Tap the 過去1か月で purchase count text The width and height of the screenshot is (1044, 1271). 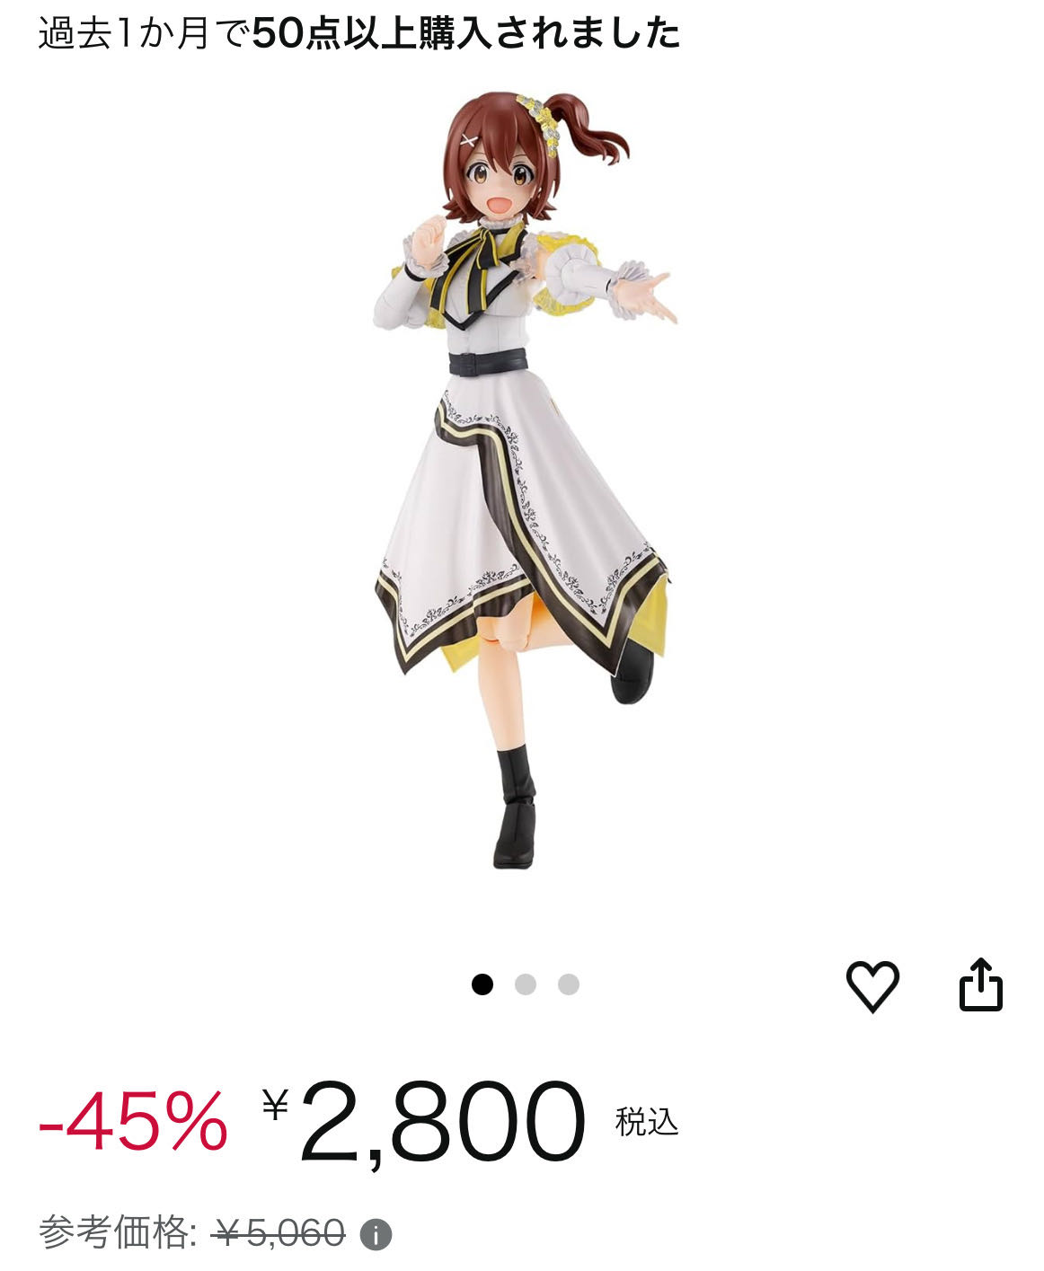click(145, 33)
